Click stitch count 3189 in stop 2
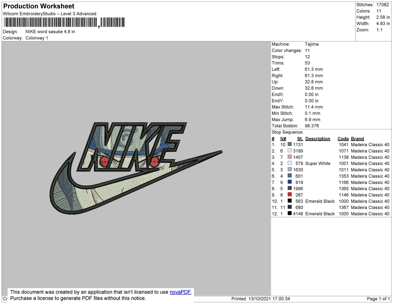 click(x=298, y=151)
